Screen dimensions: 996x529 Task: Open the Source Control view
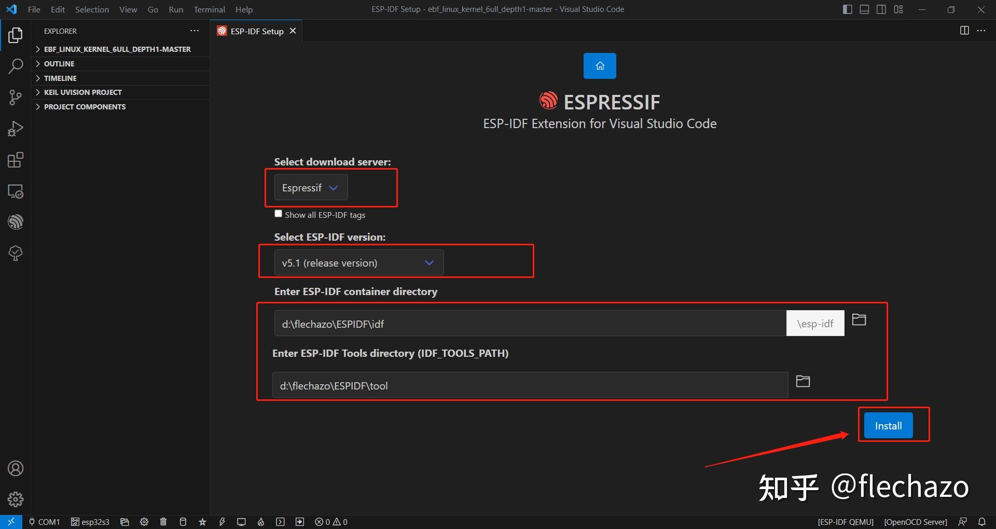(x=16, y=98)
